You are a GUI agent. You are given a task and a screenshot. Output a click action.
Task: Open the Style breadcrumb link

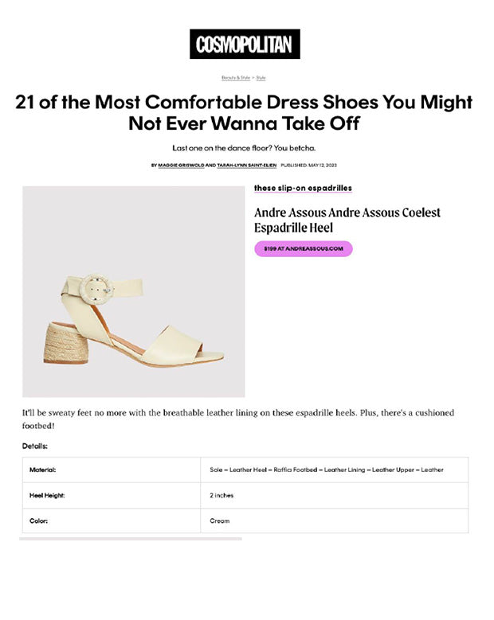[x=261, y=78]
